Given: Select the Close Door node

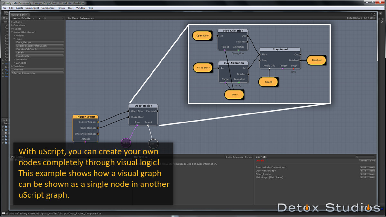Looking at the screenshot, I should (x=203, y=68).
